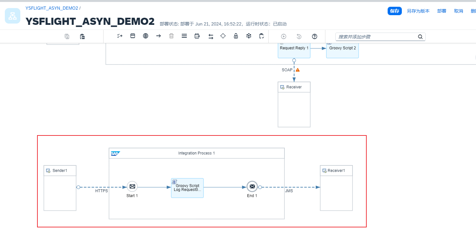Screen dimensions: 476x239
Task: Select the Groovy Script Log Request step
Action: click(187, 188)
